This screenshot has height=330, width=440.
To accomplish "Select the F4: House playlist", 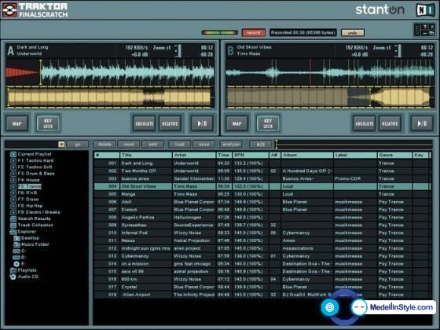I will pos(28,180).
